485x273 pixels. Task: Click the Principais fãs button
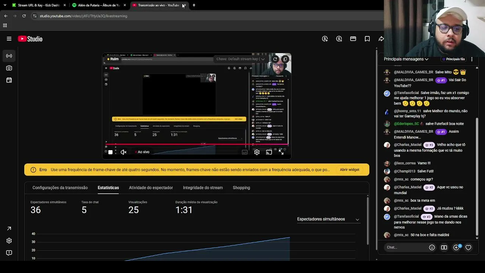(x=454, y=59)
